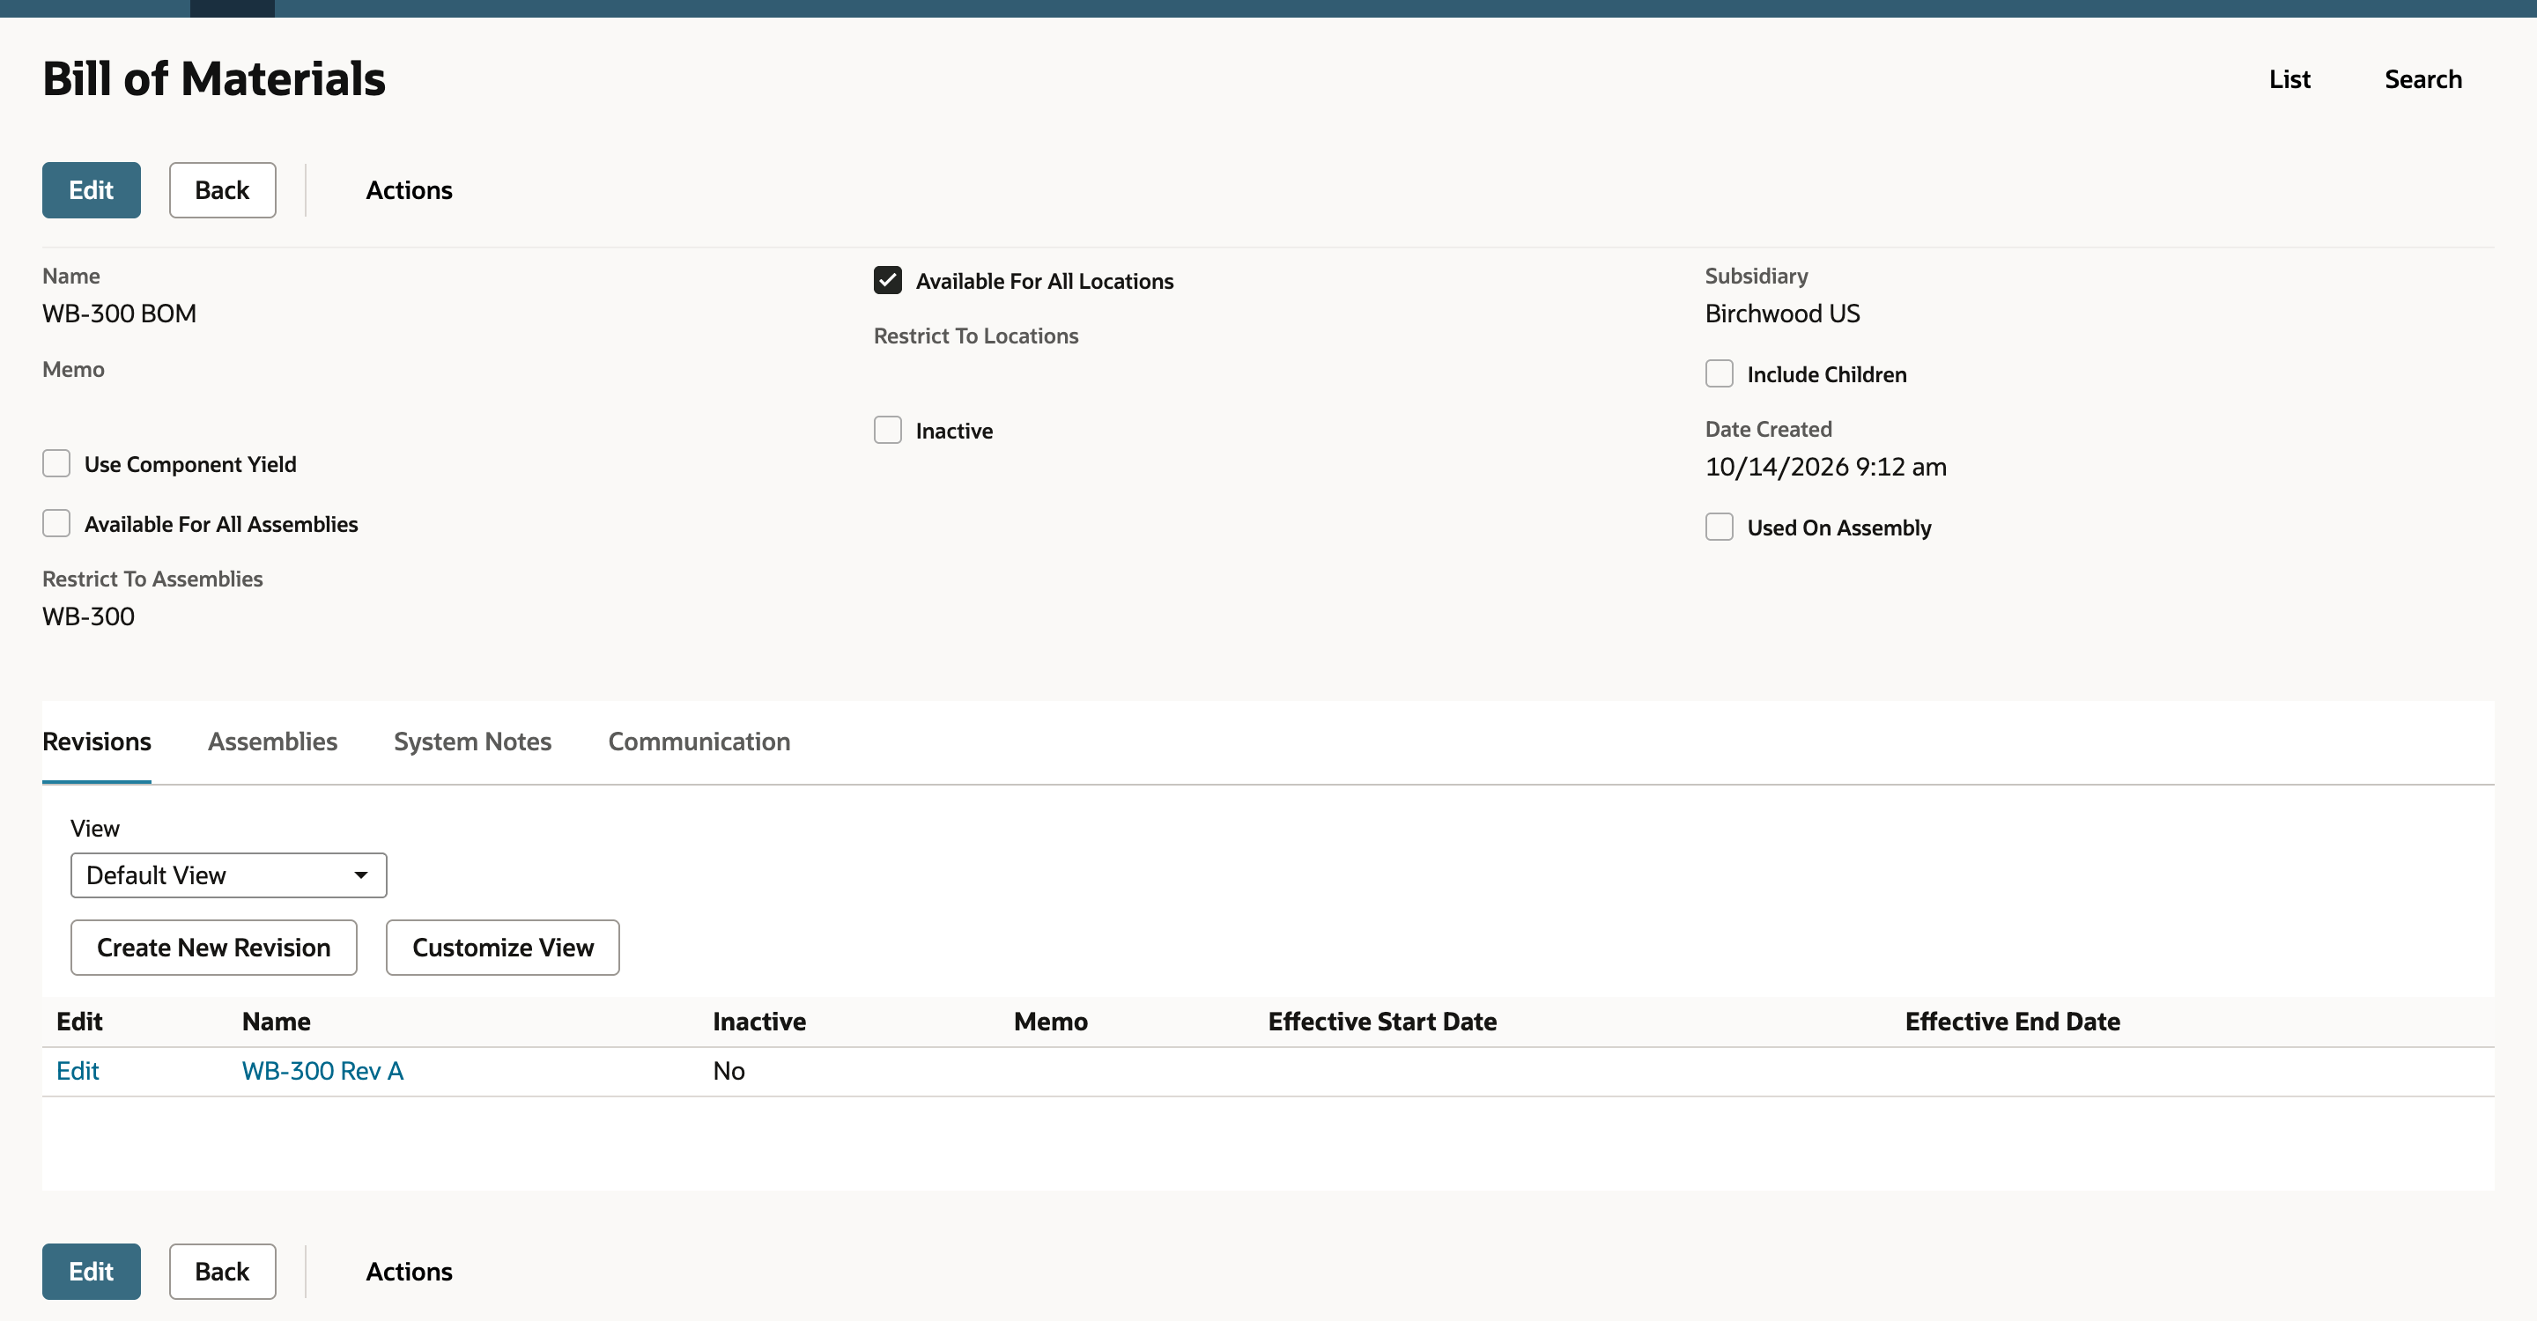This screenshot has width=2537, height=1321.
Task: Check the Used On Assembly checkbox
Action: point(1720,528)
